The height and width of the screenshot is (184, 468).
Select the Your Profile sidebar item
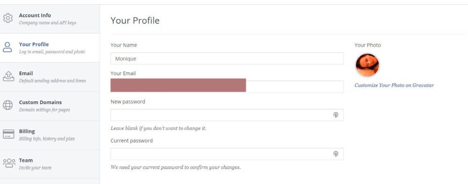[x=50, y=48]
